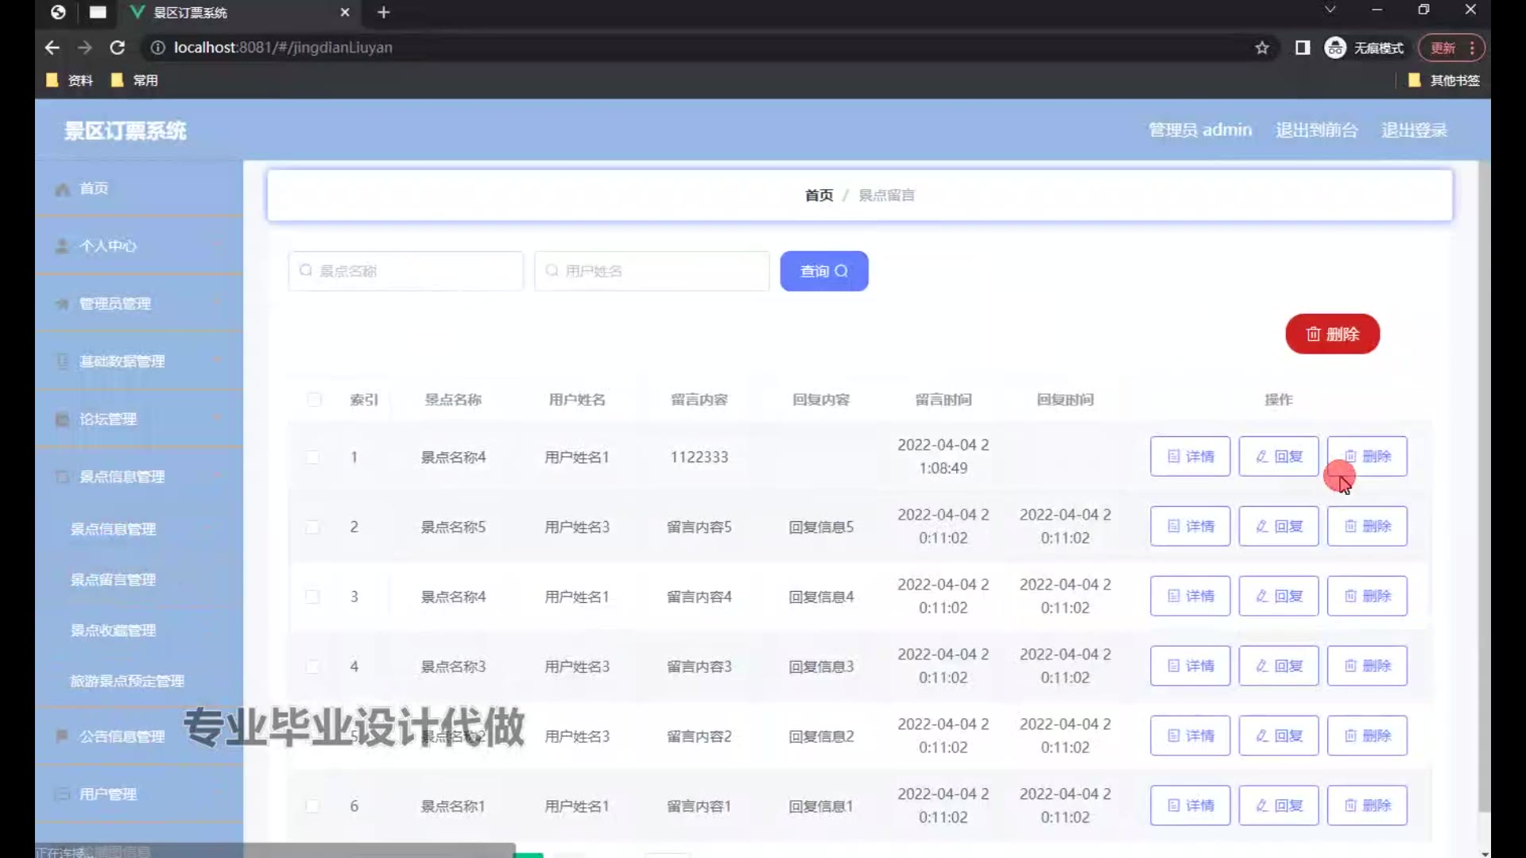Click 管理员 admin in the header
This screenshot has width=1526, height=858.
1200,130
